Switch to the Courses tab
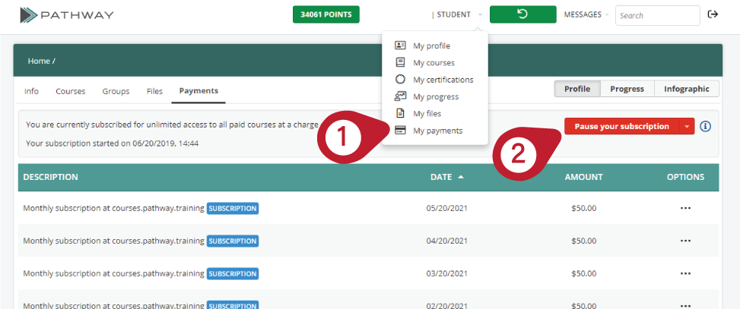The height and width of the screenshot is (309, 740). pyautogui.click(x=70, y=91)
